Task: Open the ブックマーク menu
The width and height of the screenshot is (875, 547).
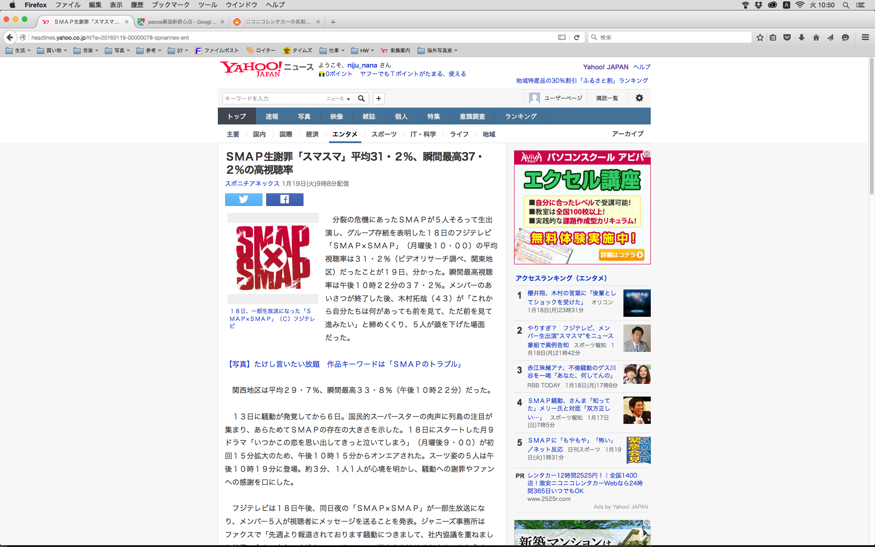Action: [x=170, y=5]
